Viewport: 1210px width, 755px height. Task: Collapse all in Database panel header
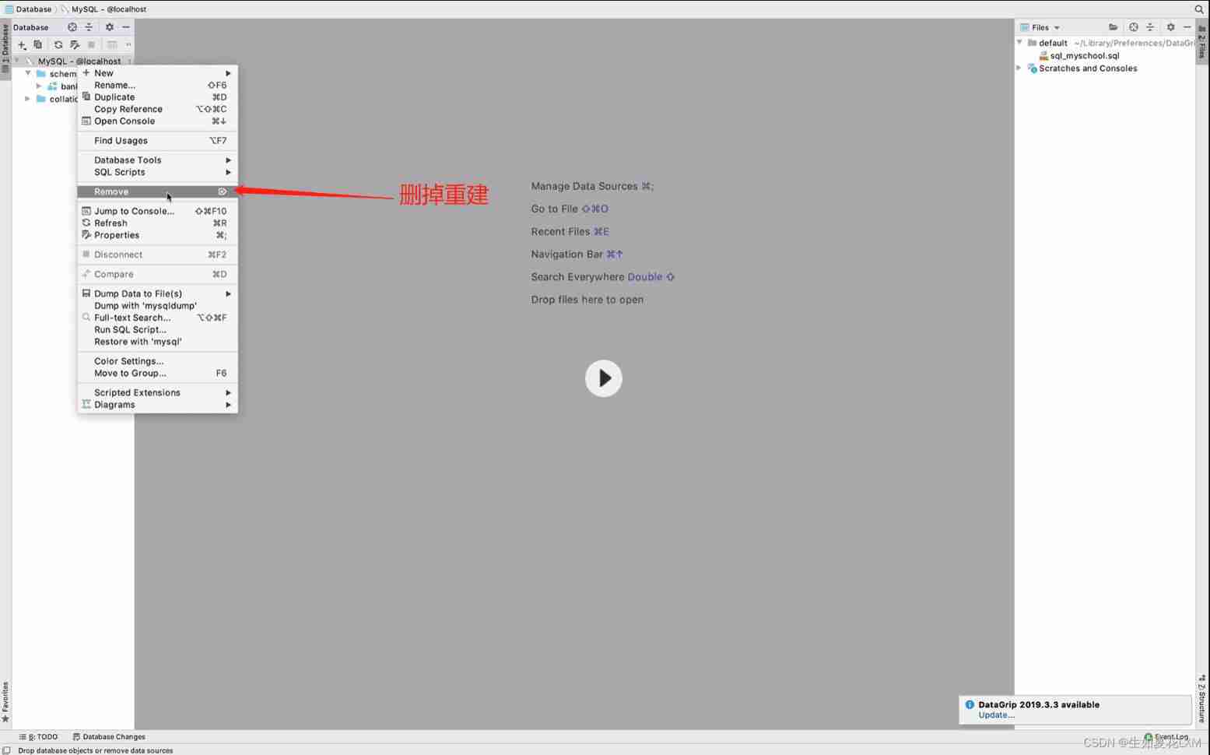tap(89, 27)
